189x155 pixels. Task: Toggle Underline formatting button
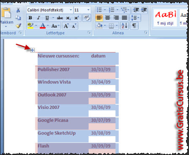click(x=47, y=18)
